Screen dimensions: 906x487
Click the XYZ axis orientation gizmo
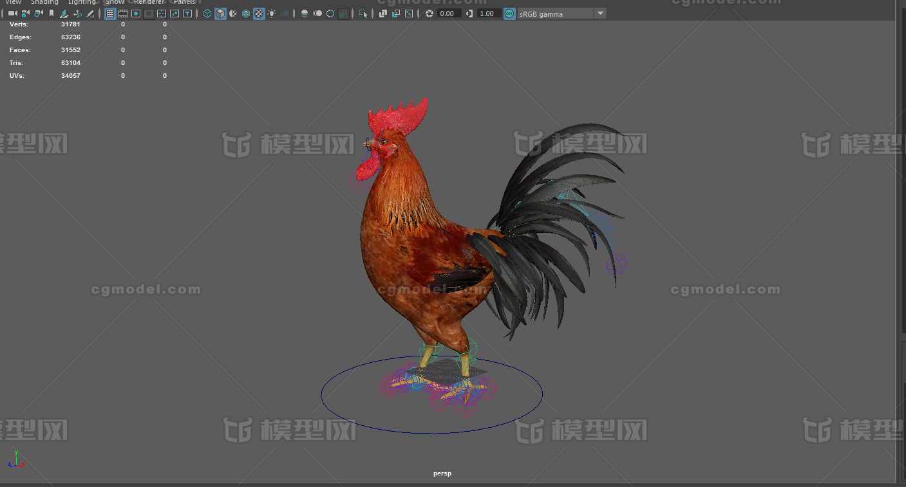tap(15, 459)
